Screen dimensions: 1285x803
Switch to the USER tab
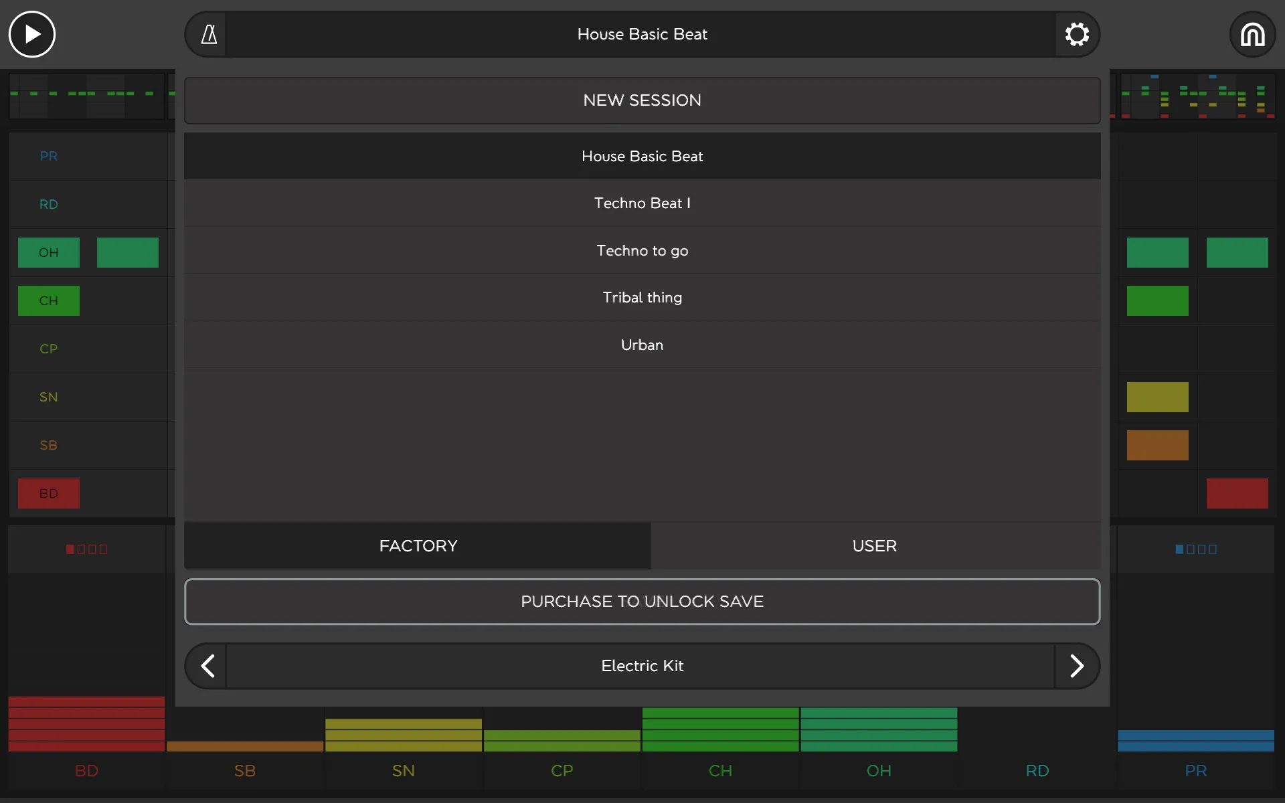click(x=873, y=545)
